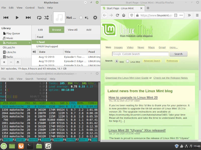Open Rhythmbox preferences with the gear icon
Screen dimensions: 201x150
point(95,17)
